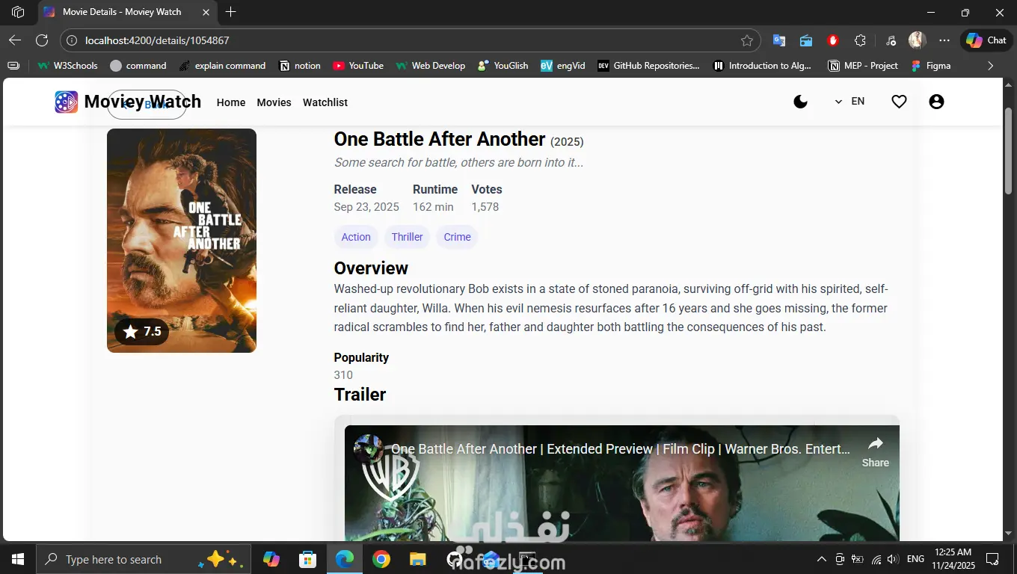Viewport: 1017px width, 574px height.
Task: Click the Type here to search box
Action: (144, 559)
